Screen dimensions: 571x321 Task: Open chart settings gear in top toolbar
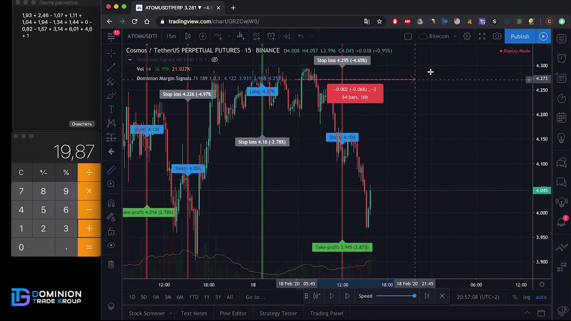click(467, 36)
